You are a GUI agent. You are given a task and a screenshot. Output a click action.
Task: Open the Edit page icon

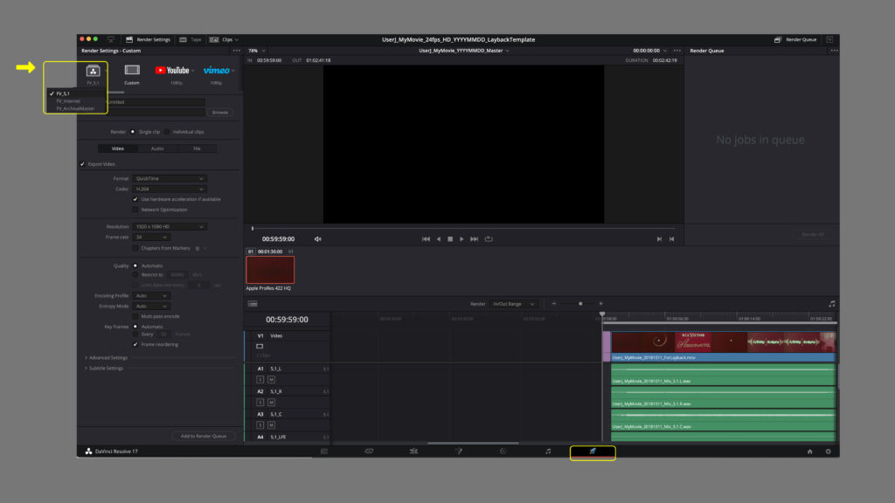coord(413,451)
